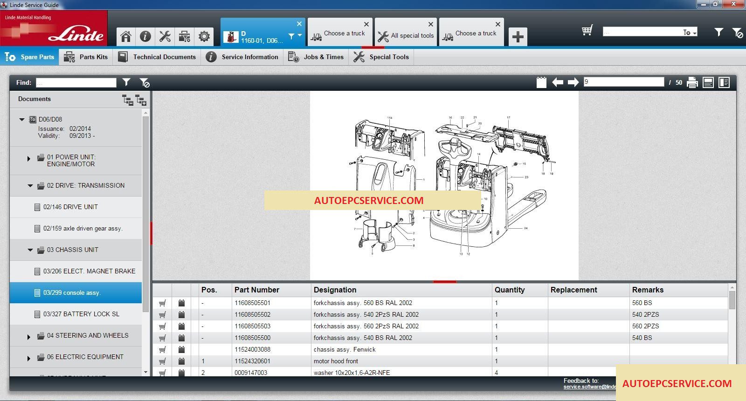Collapse 02 DRIVE: TRANSMISSION folder
The width and height of the screenshot is (746, 401).
coord(30,185)
